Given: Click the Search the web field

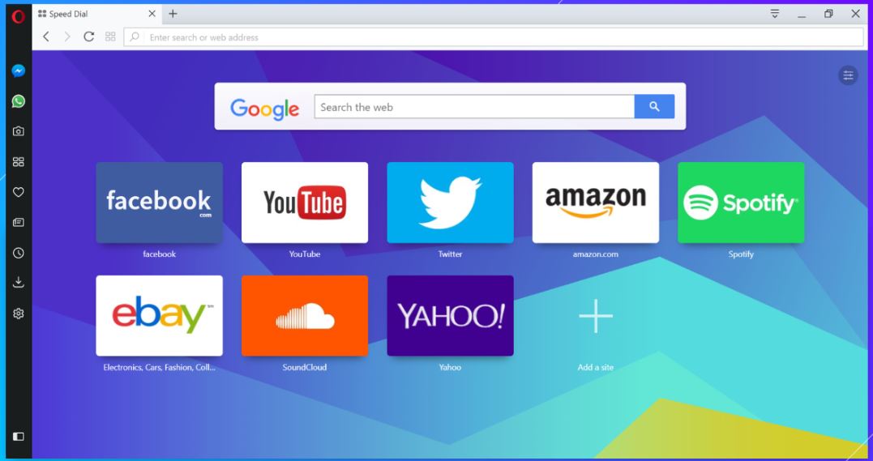Looking at the screenshot, I should point(474,107).
